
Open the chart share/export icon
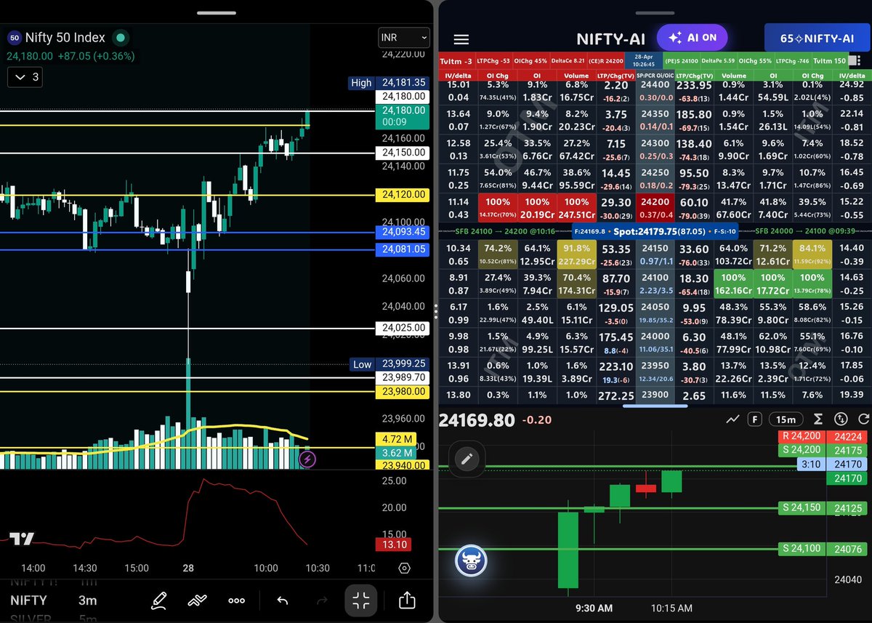coord(405,600)
